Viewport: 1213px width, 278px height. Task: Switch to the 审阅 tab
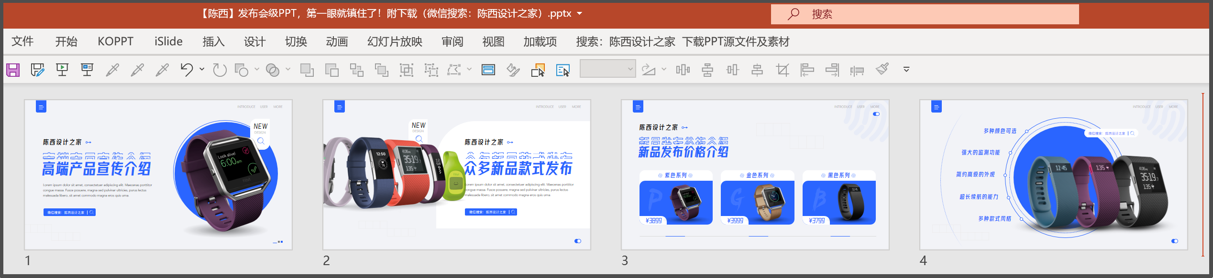452,42
